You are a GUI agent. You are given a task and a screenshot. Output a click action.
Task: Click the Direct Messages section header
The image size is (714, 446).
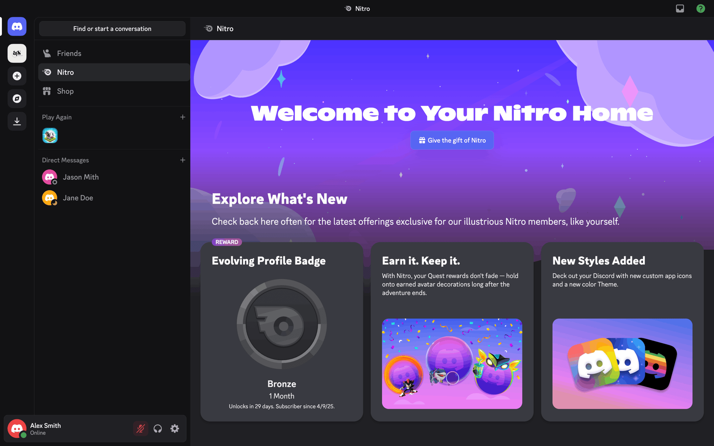coord(65,160)
